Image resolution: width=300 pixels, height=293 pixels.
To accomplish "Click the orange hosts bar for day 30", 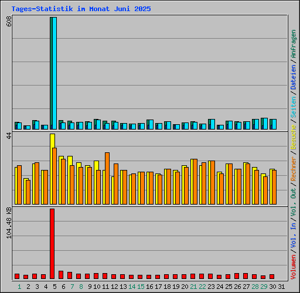I will (274, 187).
